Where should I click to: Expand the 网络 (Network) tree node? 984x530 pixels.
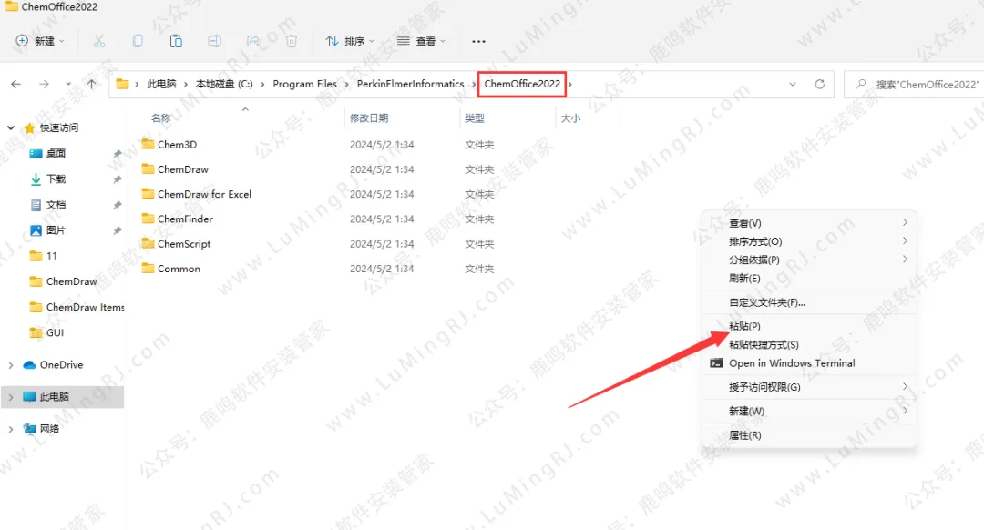tap(11, 429)
